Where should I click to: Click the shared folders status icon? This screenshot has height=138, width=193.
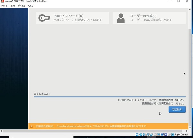click(155, 134)
